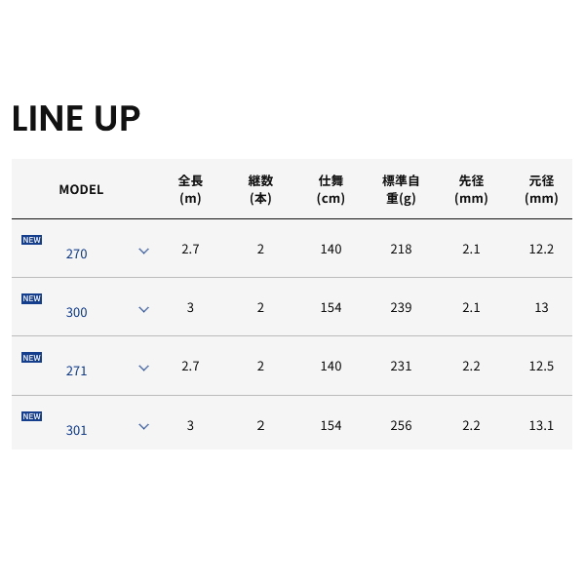Click the LINE UP heading
This screenshot has height=585, width=585.
(76, 118)
